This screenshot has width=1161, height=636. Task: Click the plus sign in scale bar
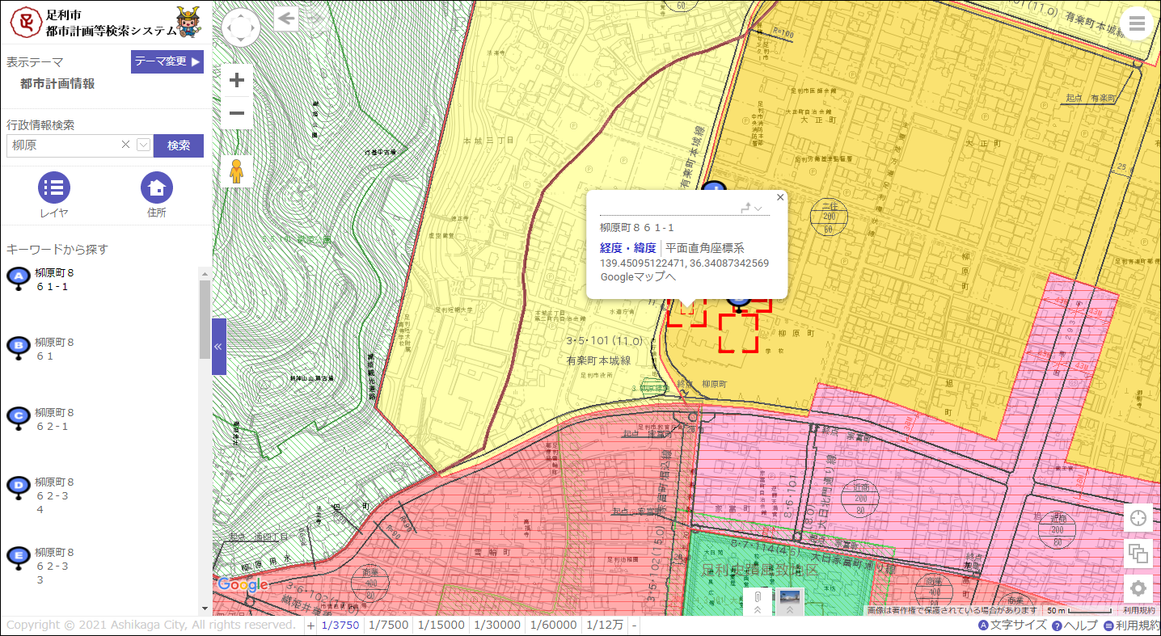(311, 625)
